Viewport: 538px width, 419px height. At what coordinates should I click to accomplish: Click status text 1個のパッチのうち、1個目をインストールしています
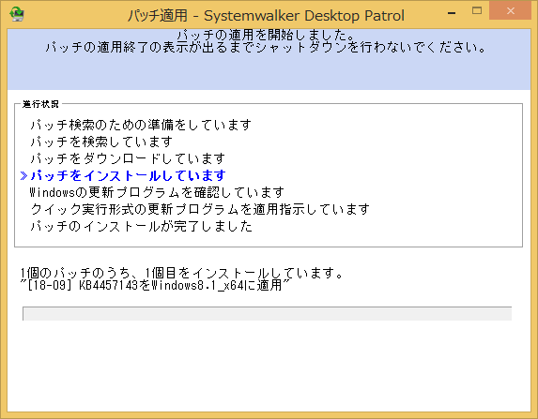tap(181, 273)
